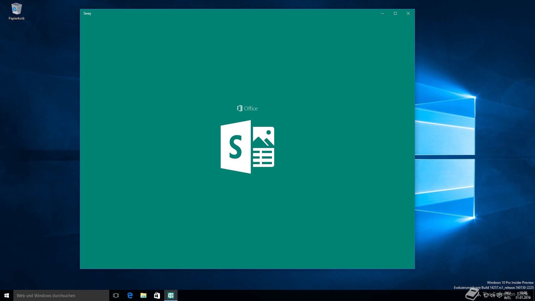Open the Windows Start menu
Viewport: 535px width, 301px height.
(7, 295)
